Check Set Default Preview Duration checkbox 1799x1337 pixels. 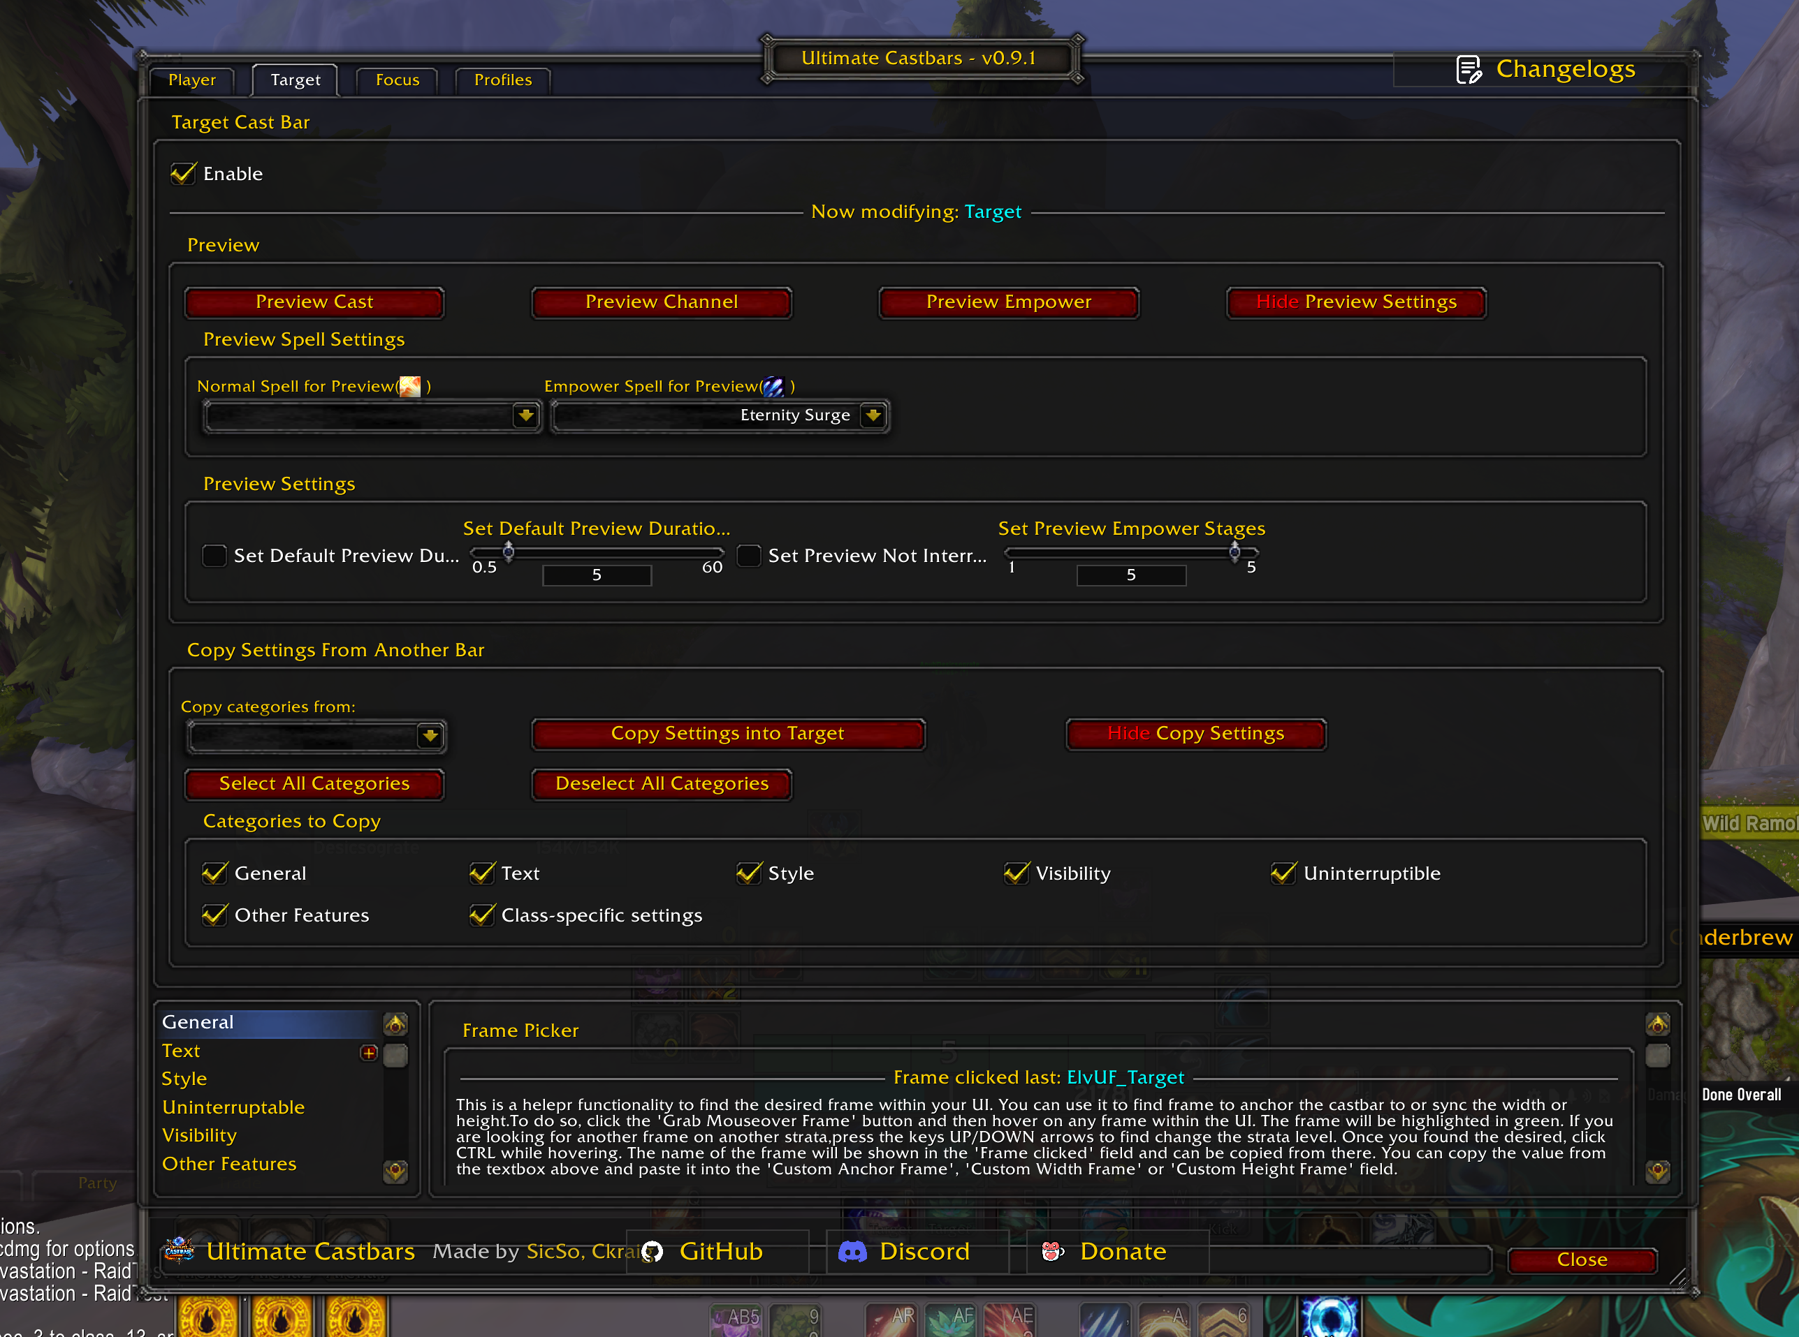214,556
